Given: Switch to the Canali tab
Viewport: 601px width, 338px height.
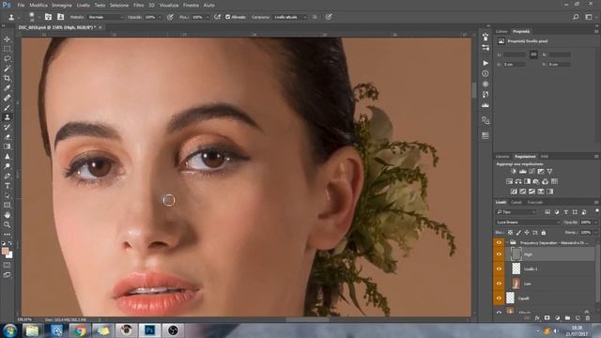Looking at the screenshot, I should 516,202.
